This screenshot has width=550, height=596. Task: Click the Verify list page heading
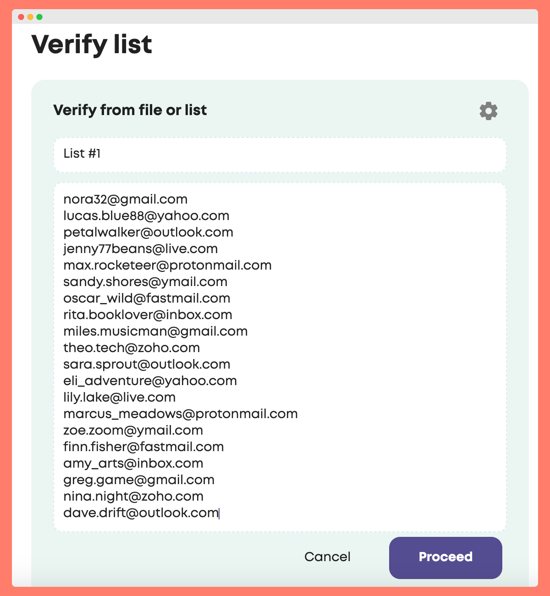point(92,44)
